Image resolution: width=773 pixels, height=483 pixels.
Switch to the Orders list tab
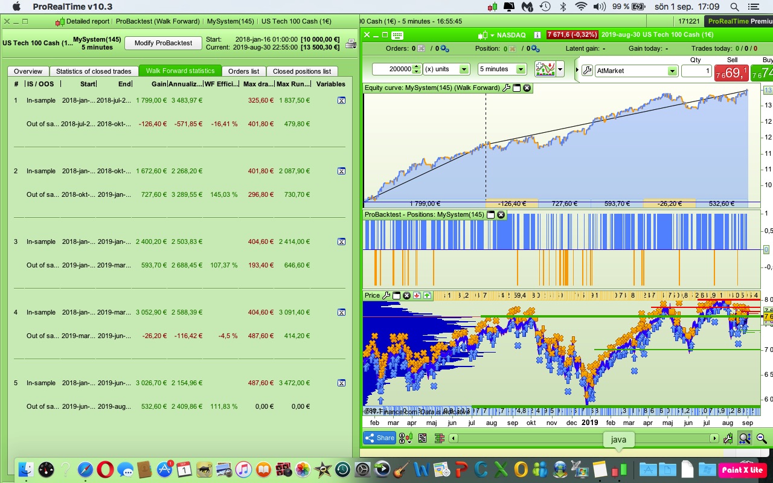coord(243,71)
